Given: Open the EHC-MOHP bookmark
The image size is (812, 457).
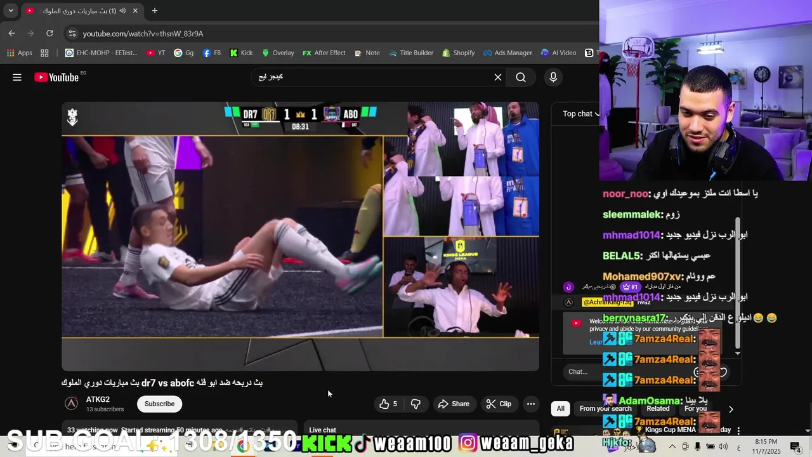Looking at the screenshot, I should [x=101, y=53].
